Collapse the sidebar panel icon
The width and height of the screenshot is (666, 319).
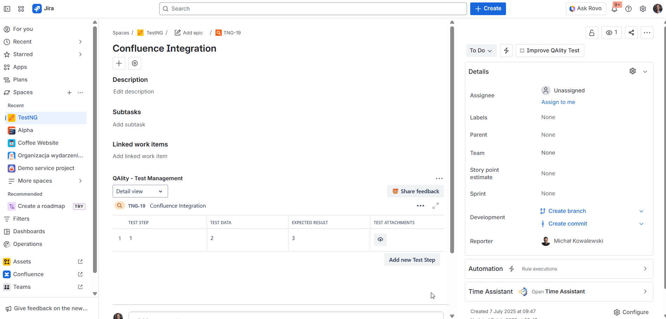7,9
